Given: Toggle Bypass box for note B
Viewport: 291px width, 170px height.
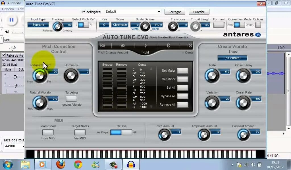Looking at the screenshot, I should 107,107.
